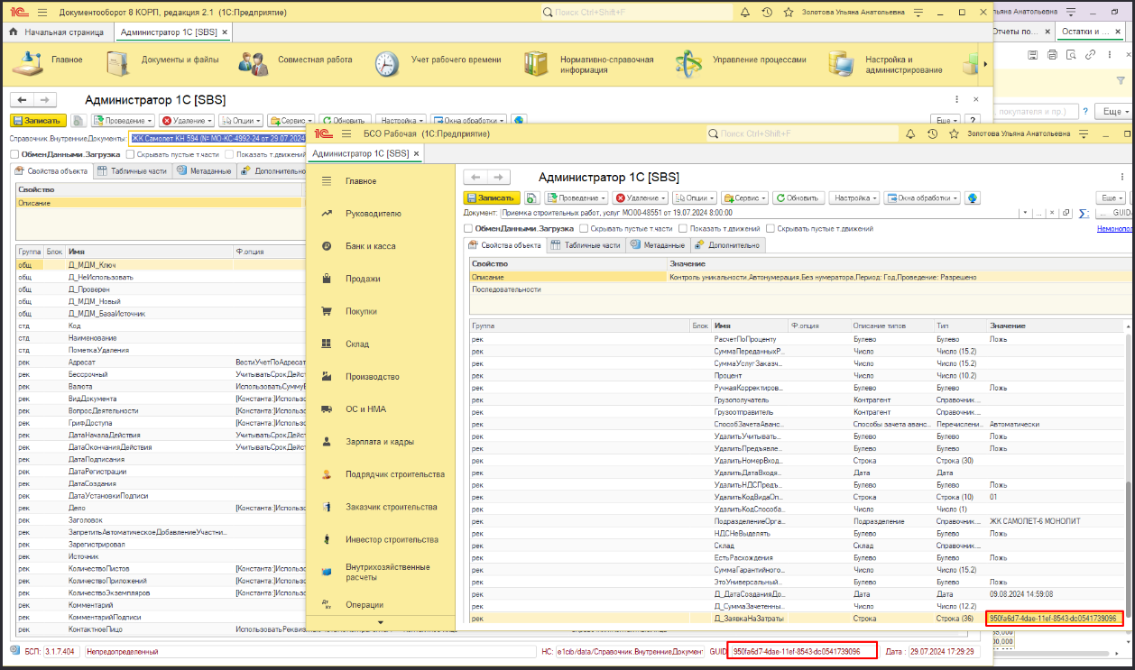Open Производство section in the sidebar
This screenshot has height=670, width=1135.
[372, 376]
